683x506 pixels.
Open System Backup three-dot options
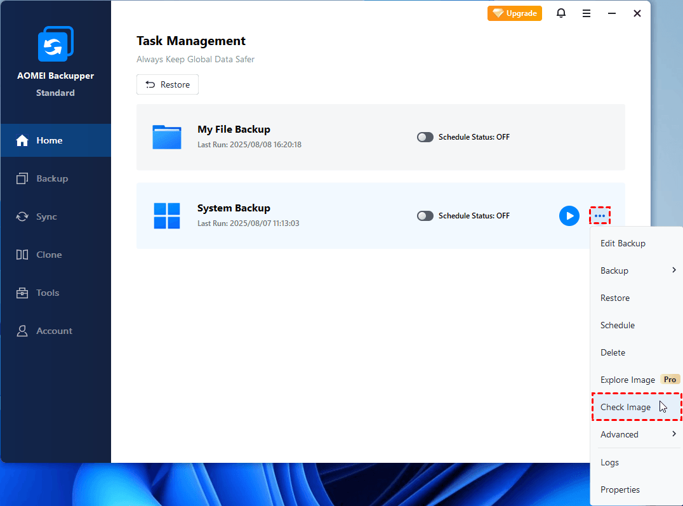[600, 216]
